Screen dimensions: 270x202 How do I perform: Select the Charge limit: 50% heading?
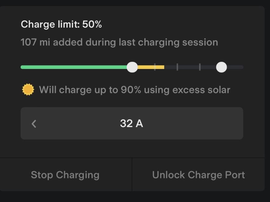(x=61, y=24)
